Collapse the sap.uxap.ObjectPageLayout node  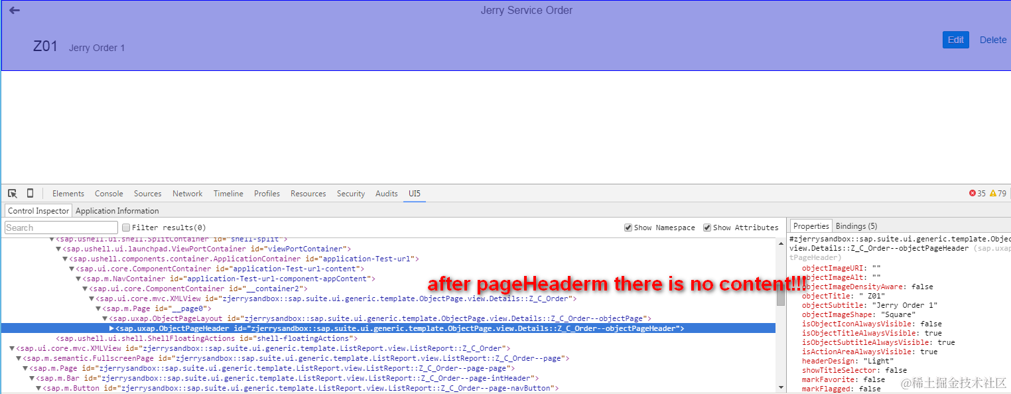click(x=105, y=318)
